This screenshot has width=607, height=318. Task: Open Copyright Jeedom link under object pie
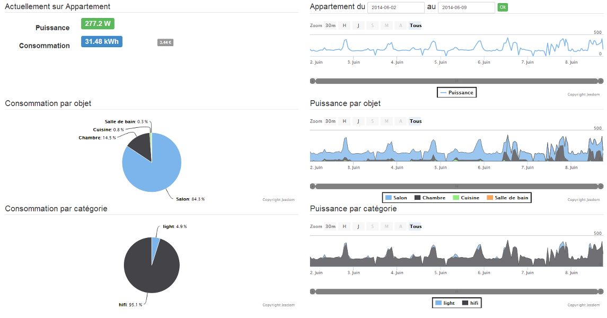point(278,200)
